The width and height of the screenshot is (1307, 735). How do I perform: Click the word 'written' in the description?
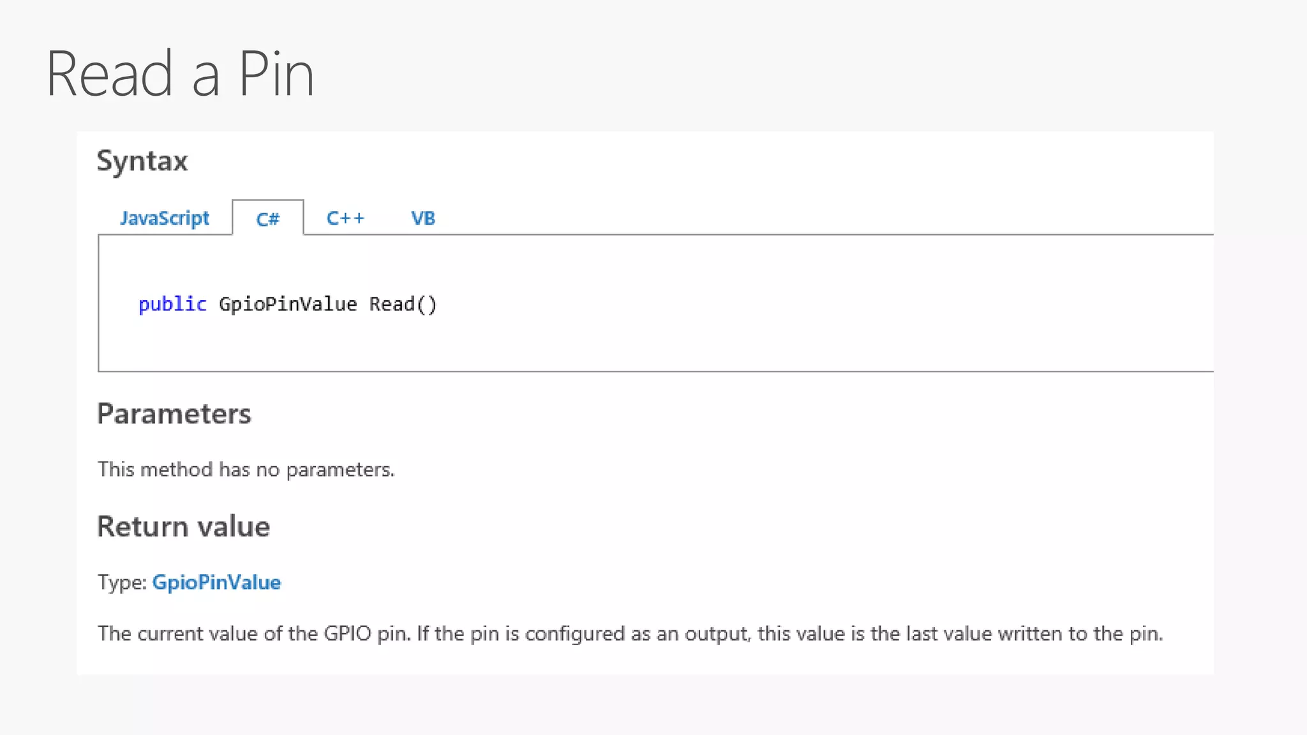point(1030,634)
